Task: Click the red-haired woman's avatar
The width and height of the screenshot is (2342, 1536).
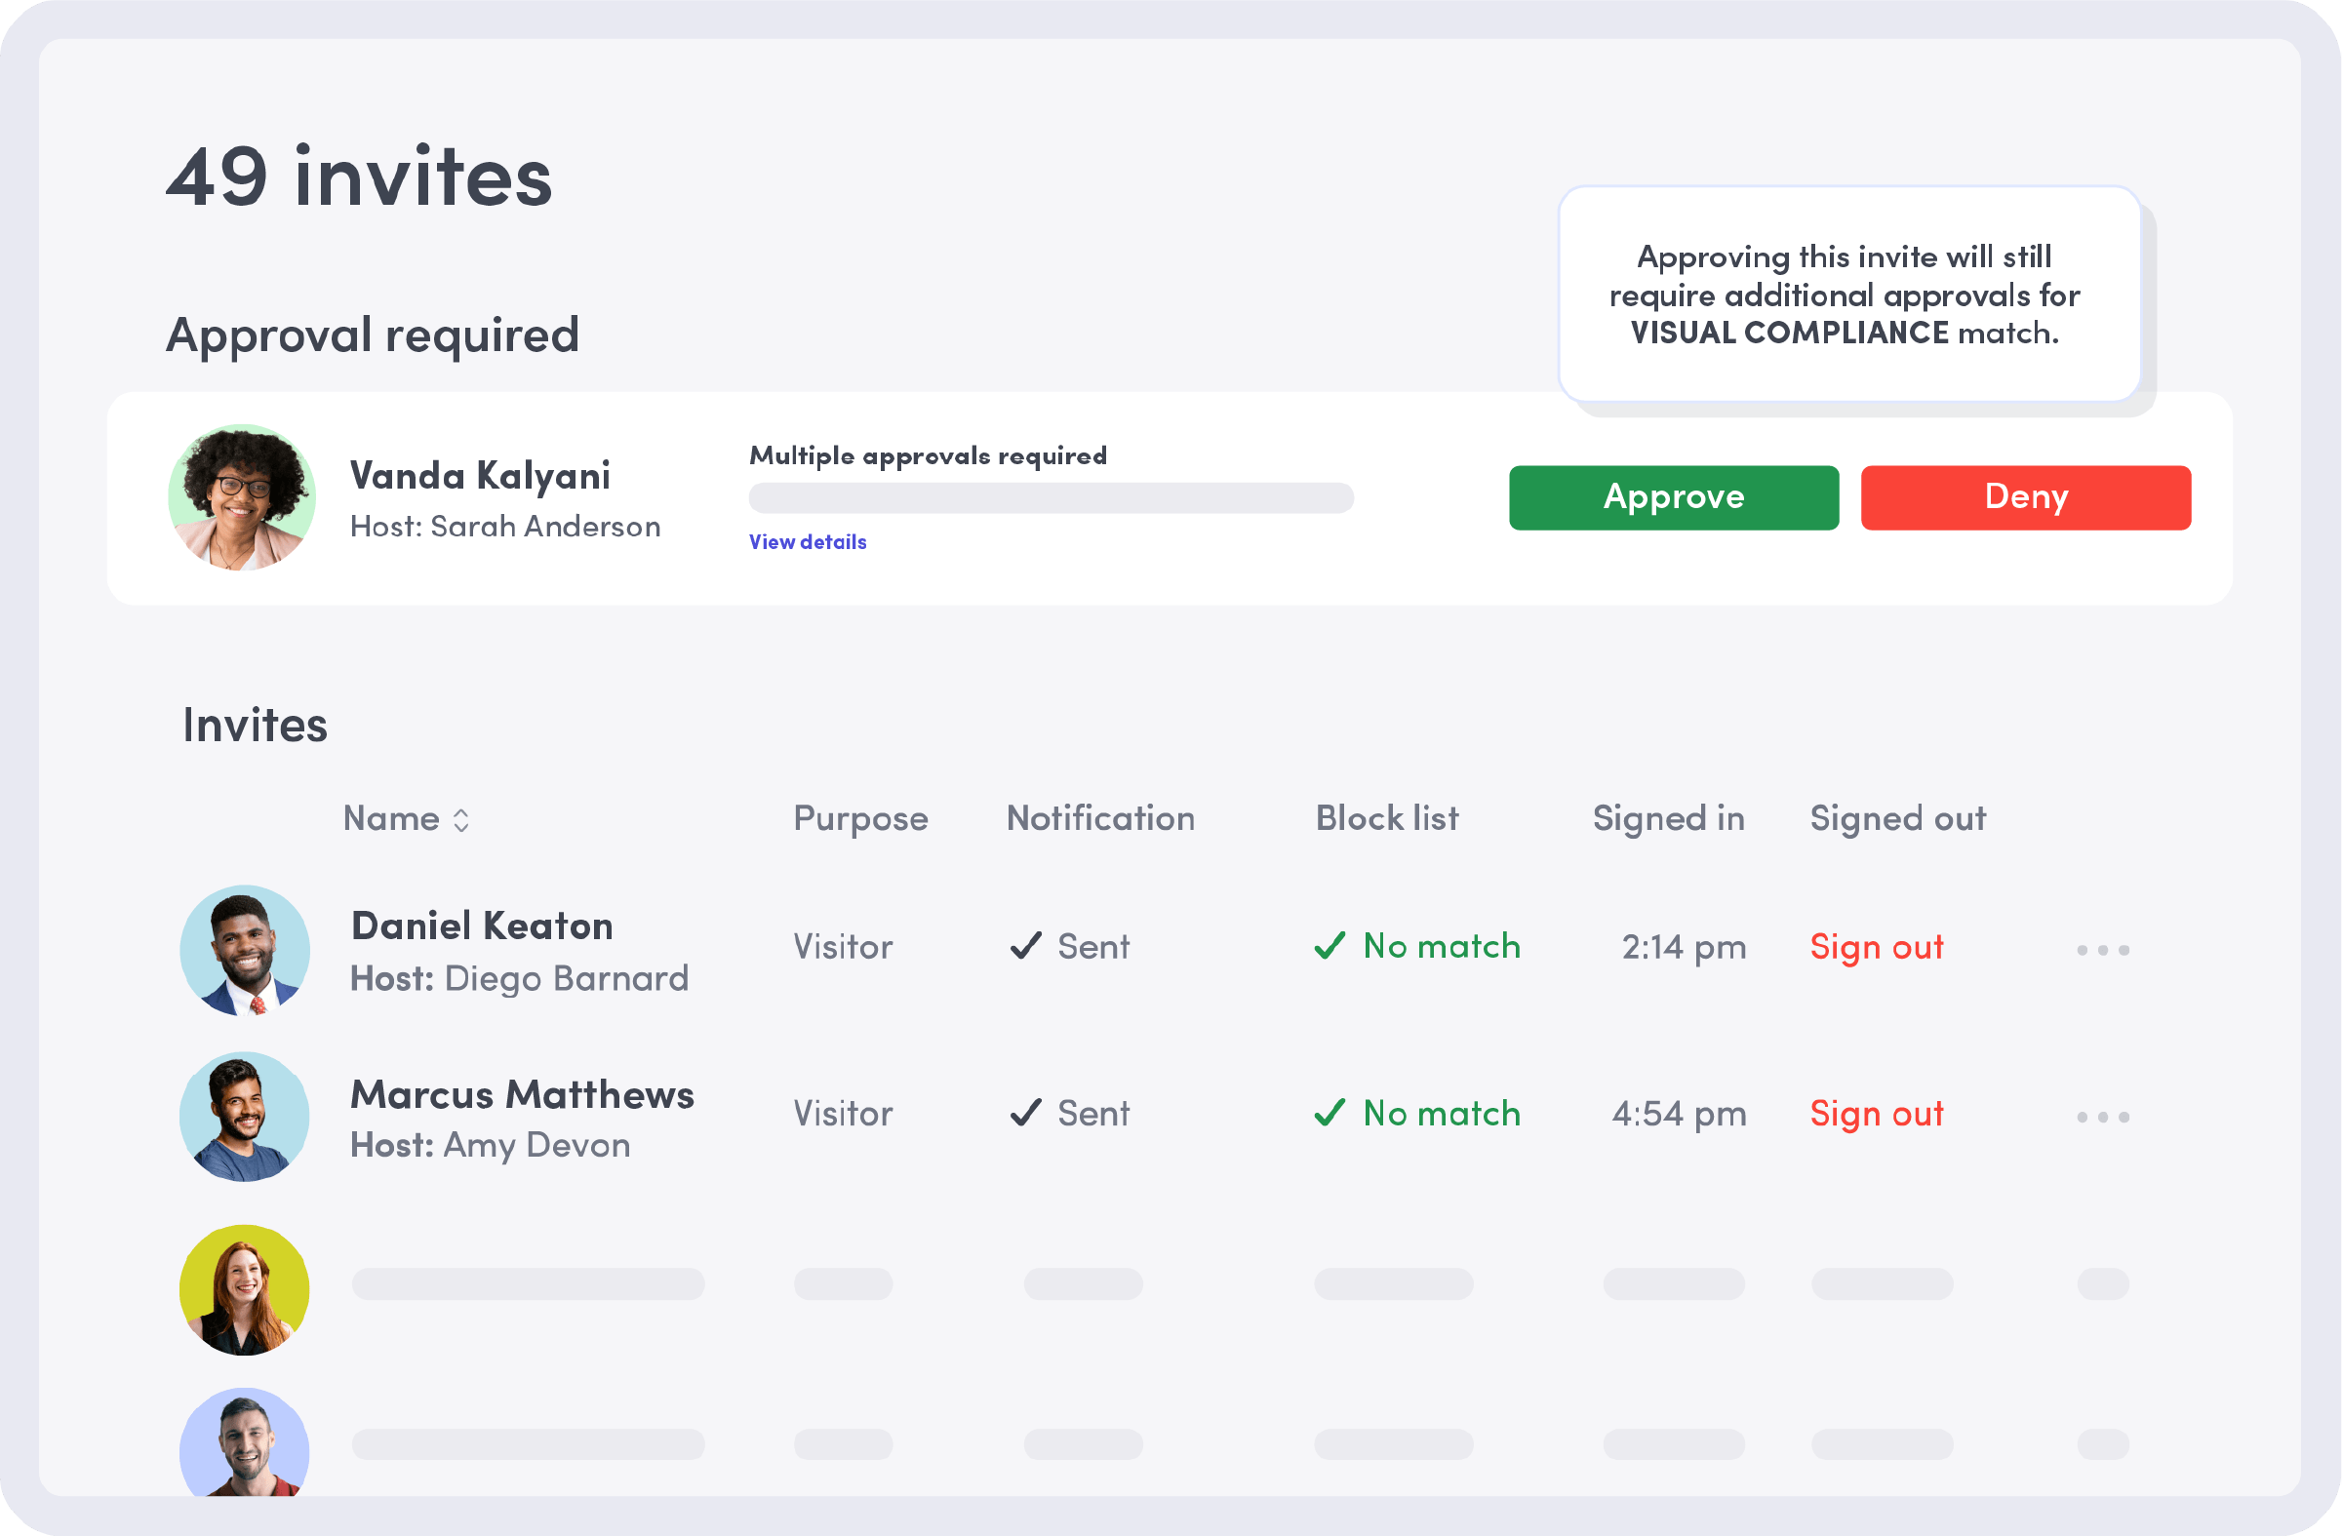Action: click(x=245, y=1290)
